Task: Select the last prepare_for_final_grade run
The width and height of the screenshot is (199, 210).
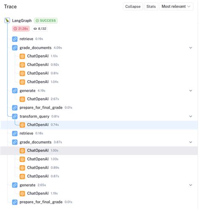Action: pyautogui.click(x=99, y=202)
